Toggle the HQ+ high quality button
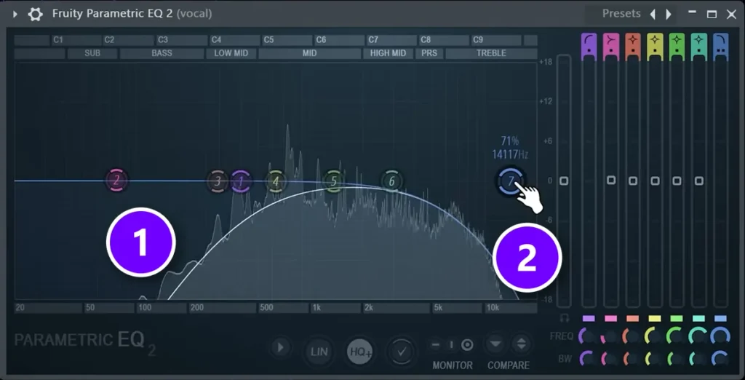This screenshot has width=745, height=380. tap(360, 352)
